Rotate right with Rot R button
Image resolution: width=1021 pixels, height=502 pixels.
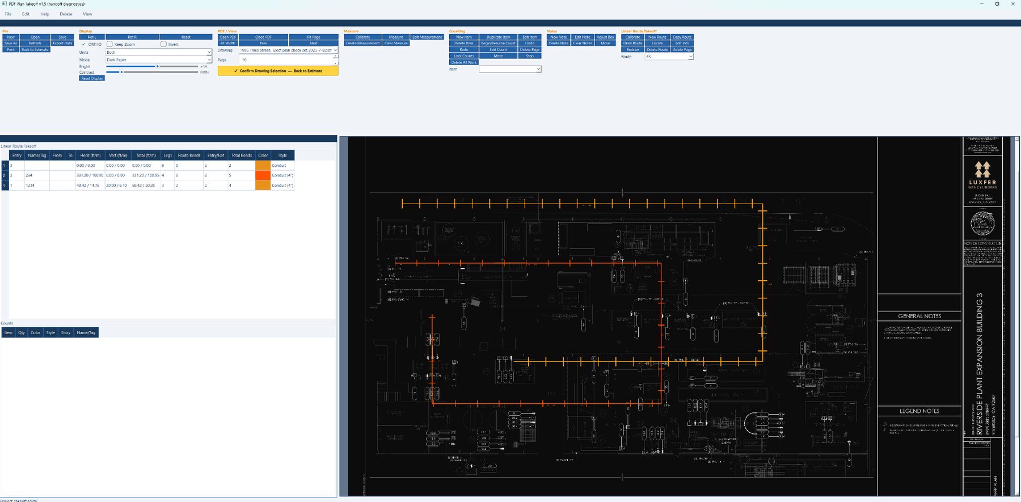point(132,37)
